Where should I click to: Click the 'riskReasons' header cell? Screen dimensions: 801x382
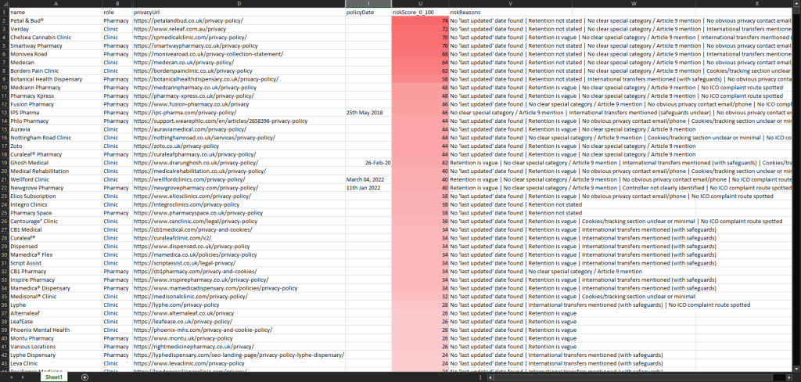pyautogui.click(x=510, y=11)
